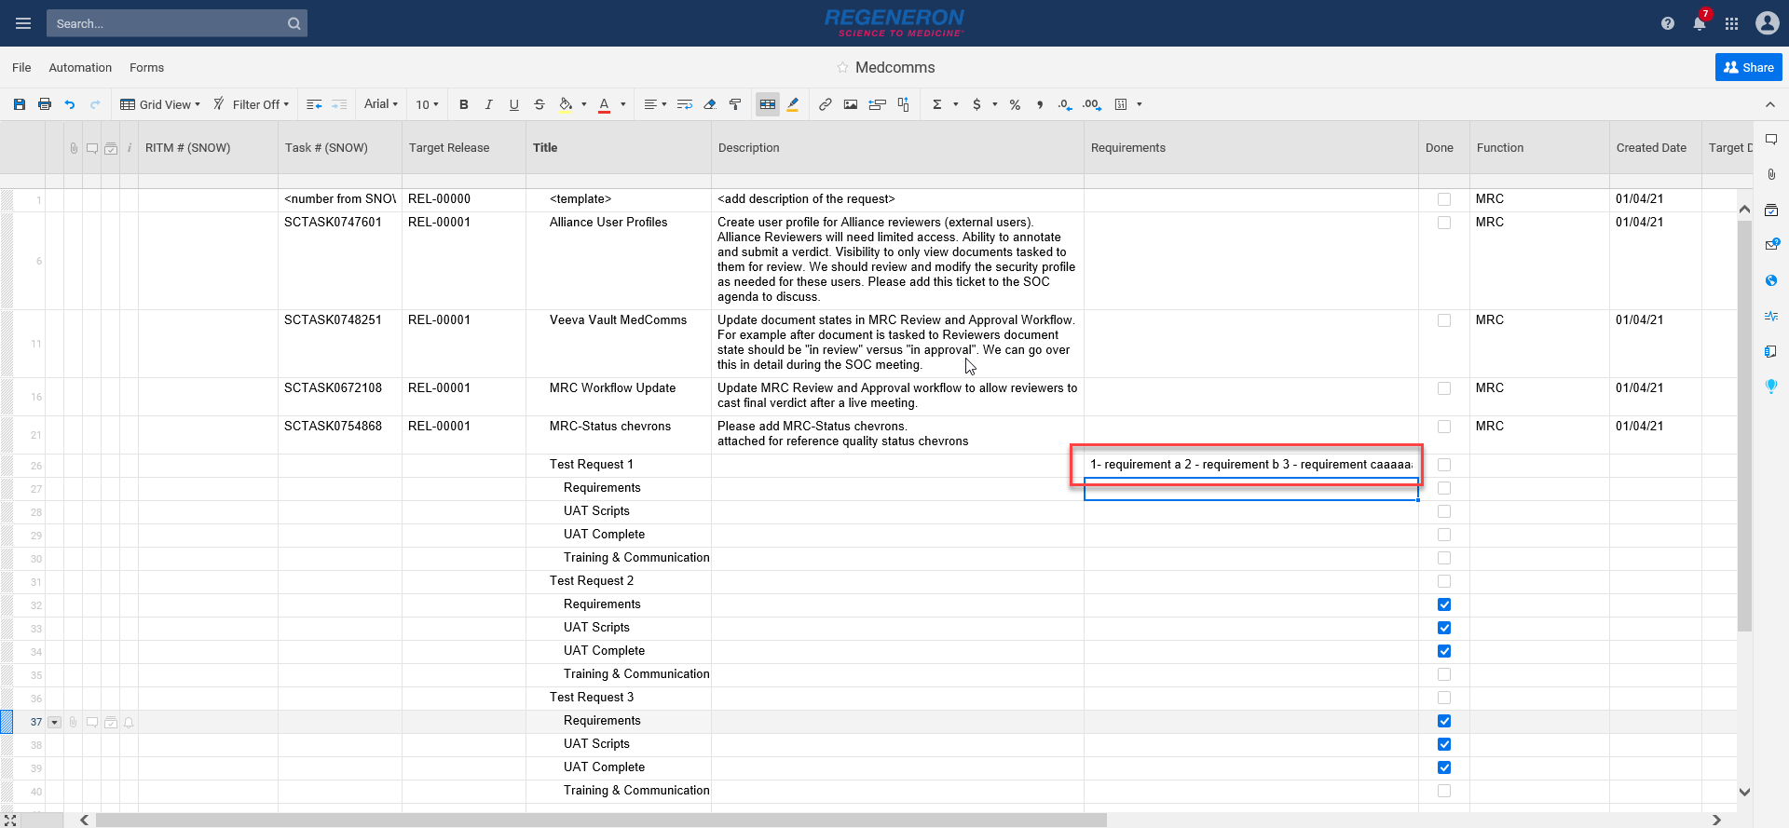Select the Created Date column header
Image resolution: width=1789 pixels, height=828 pixels.
[1656, 147]
